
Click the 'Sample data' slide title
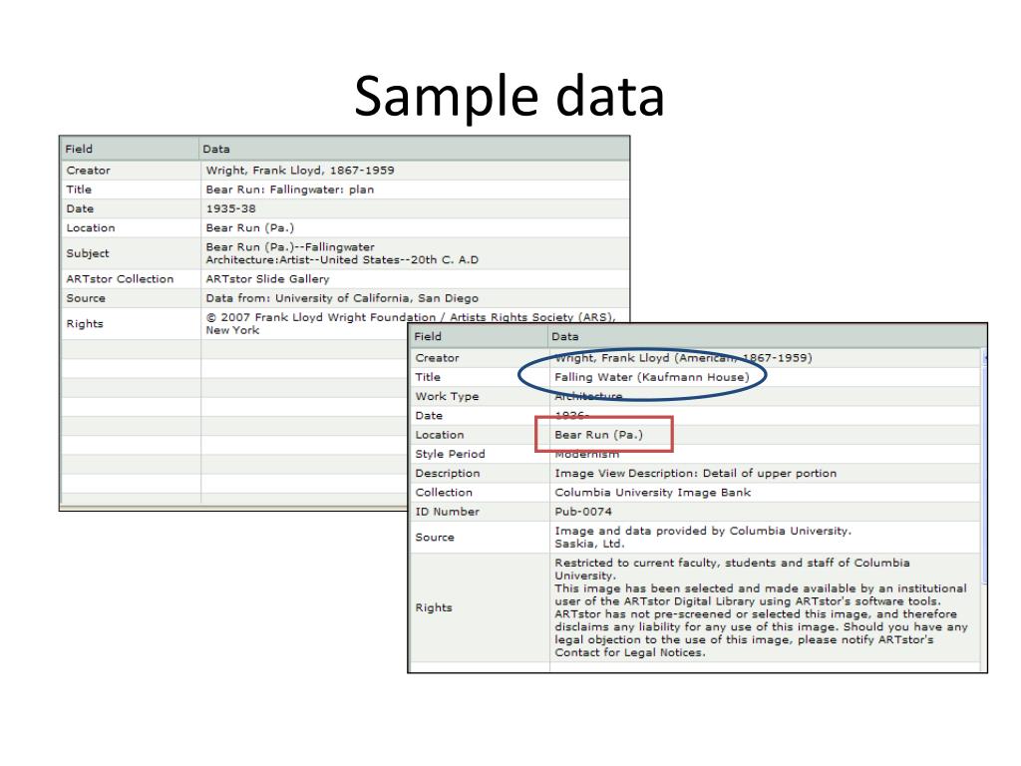pos(510,97)
